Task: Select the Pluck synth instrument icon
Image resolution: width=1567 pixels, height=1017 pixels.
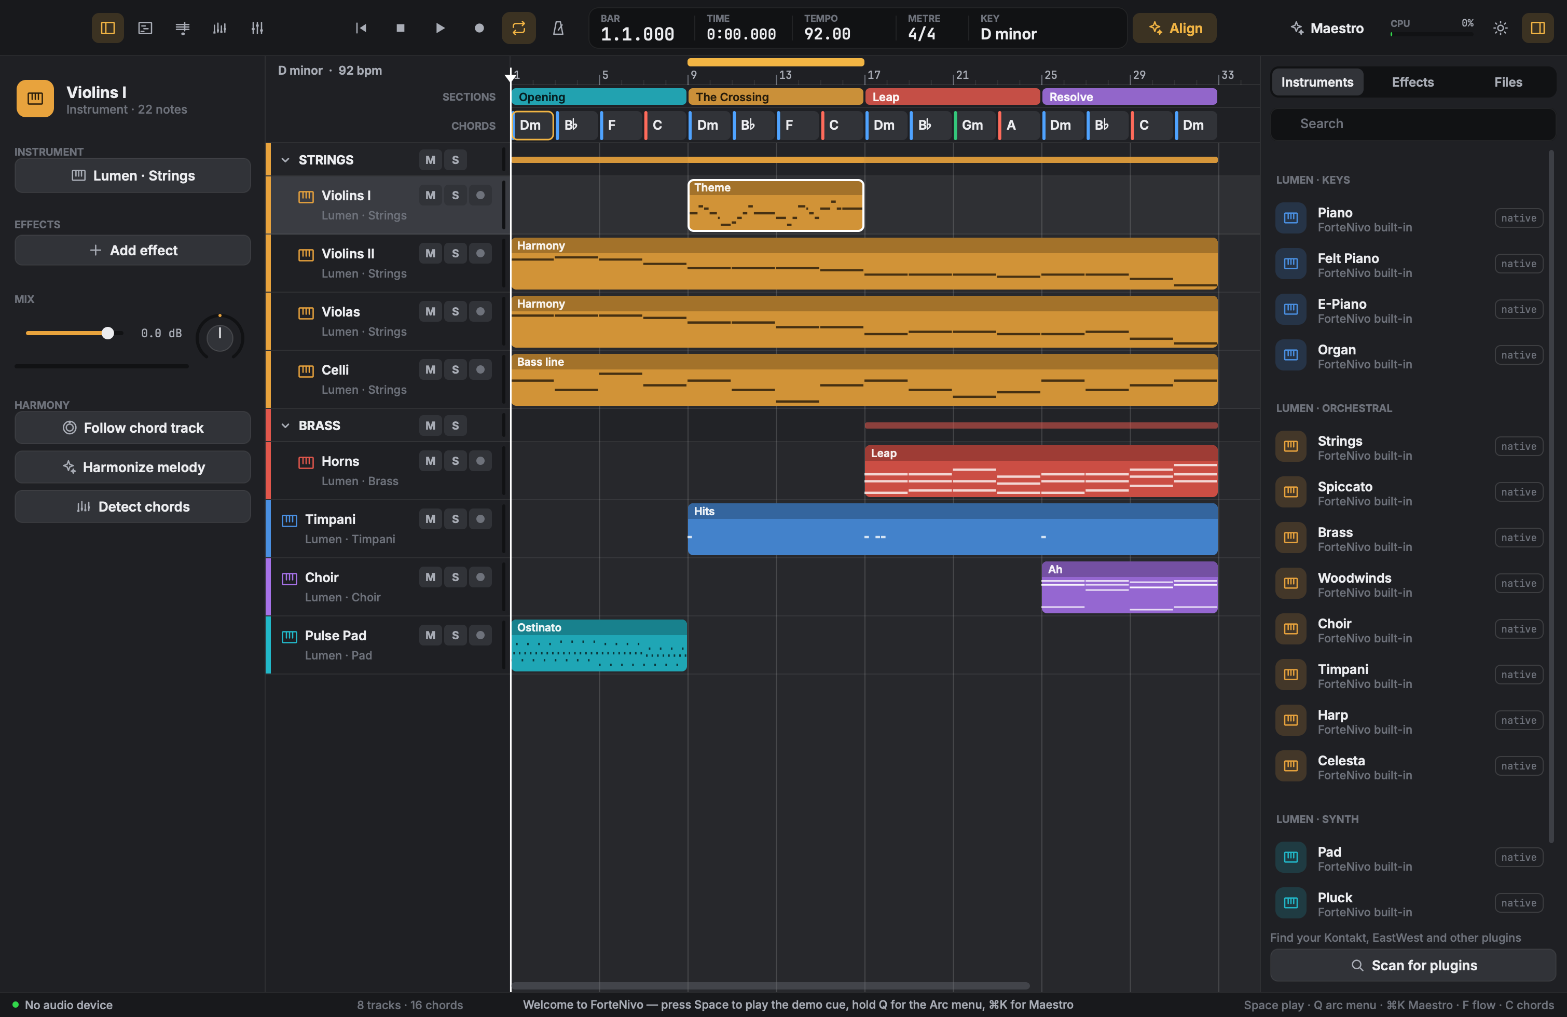Action: pyautogui.click(x=1290, y=902)
